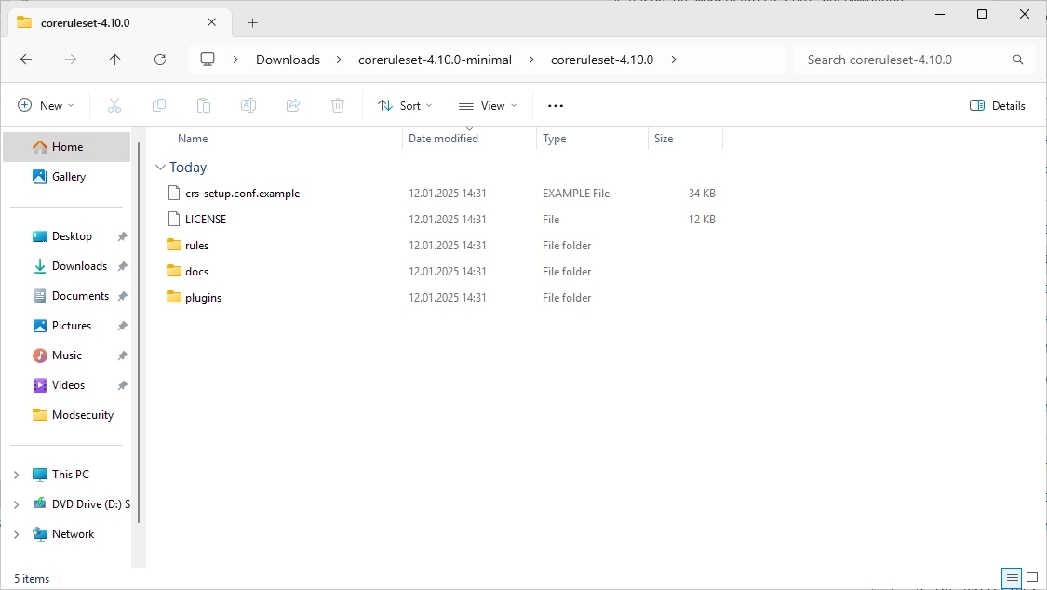Open the Sort dropdown menu
1047x590 pixels.
(405, 106)
